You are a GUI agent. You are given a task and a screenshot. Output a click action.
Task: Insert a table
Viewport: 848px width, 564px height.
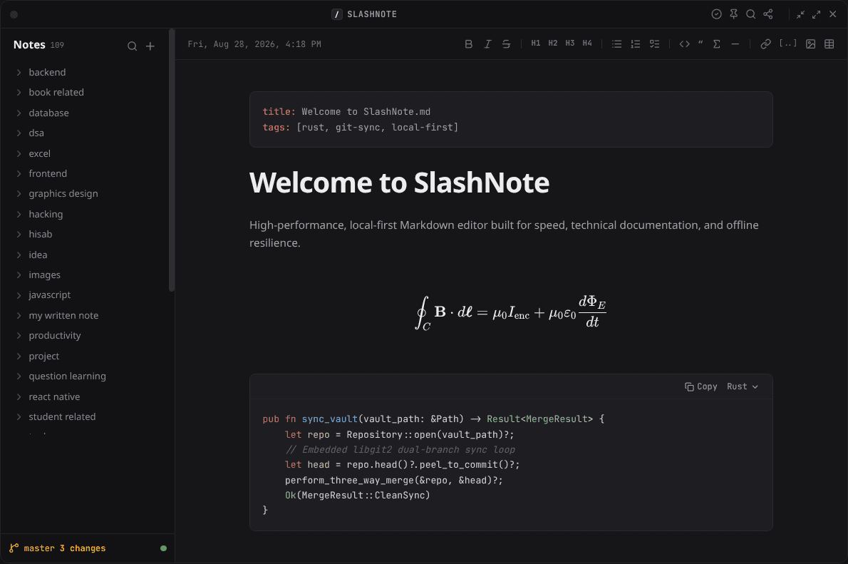(829, 44)
